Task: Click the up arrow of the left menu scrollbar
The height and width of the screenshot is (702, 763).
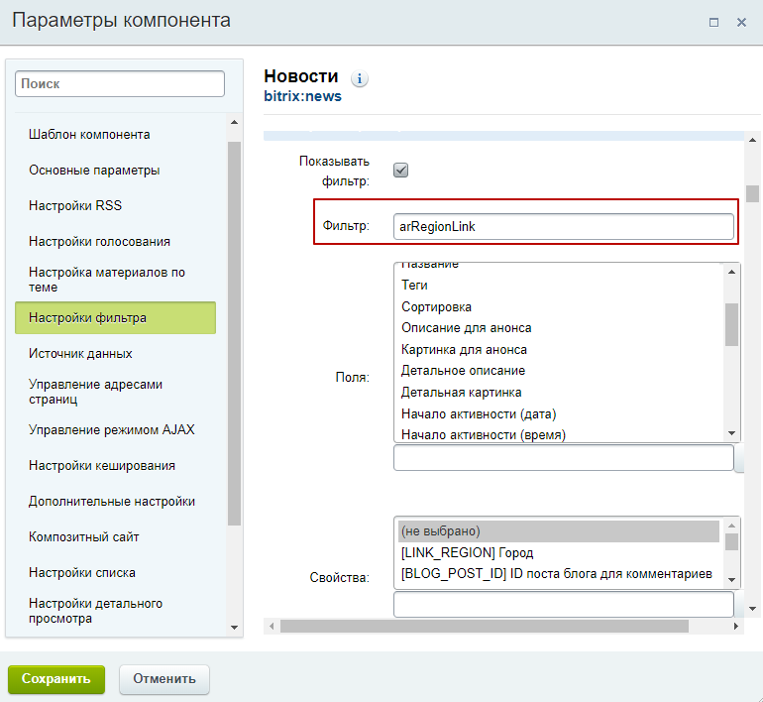Action: [234, 122]
